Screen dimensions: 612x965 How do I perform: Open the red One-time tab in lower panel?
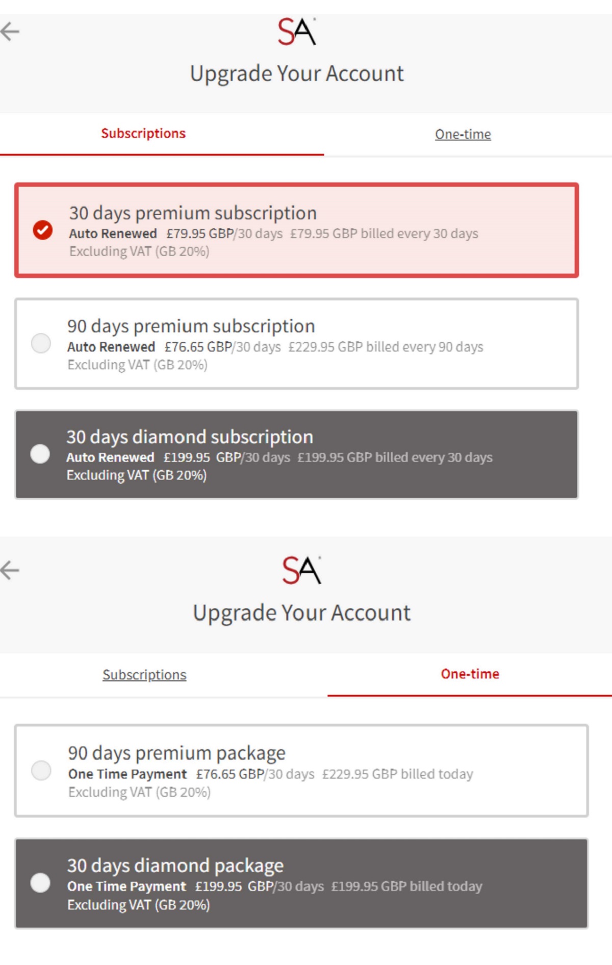(x=470, y=674)
